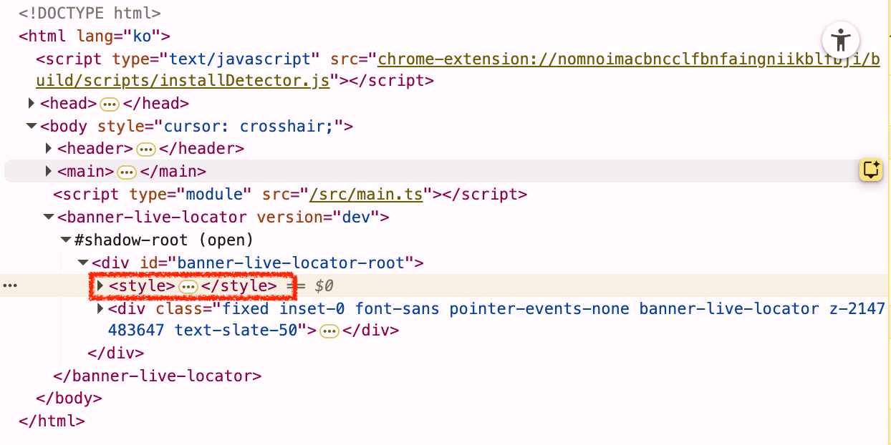Click the accessibility person icon
The width and height of the screenshot is (891, 445).
(840, 39)
